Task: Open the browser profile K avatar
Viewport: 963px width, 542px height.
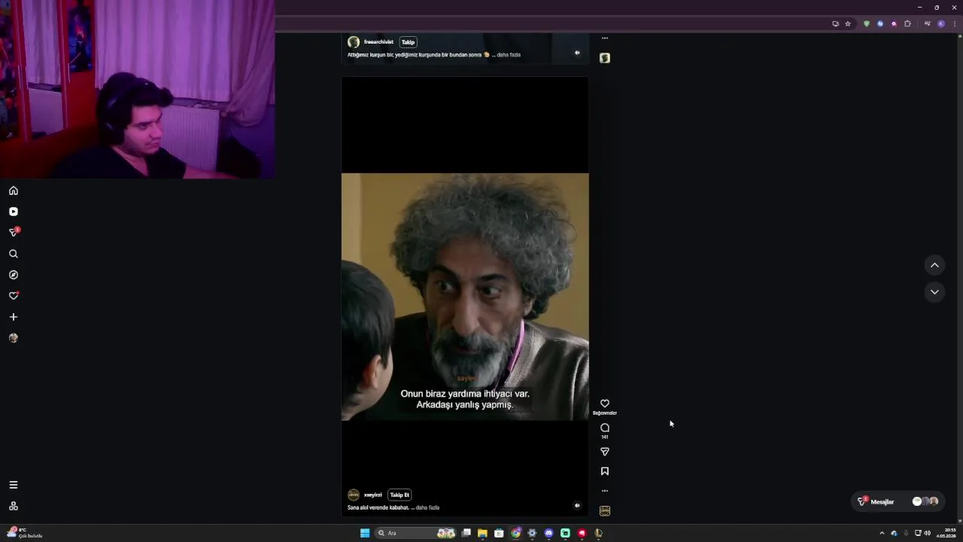Action: [x=940, y=23]
